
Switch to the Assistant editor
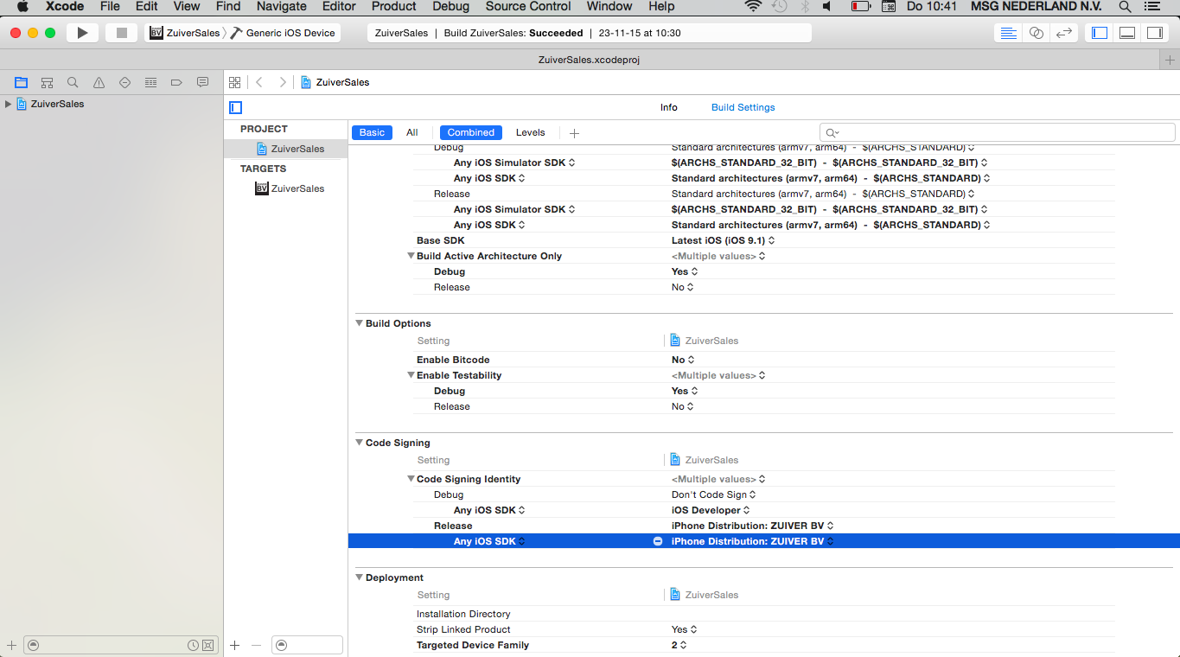(x=1036, y=33)
